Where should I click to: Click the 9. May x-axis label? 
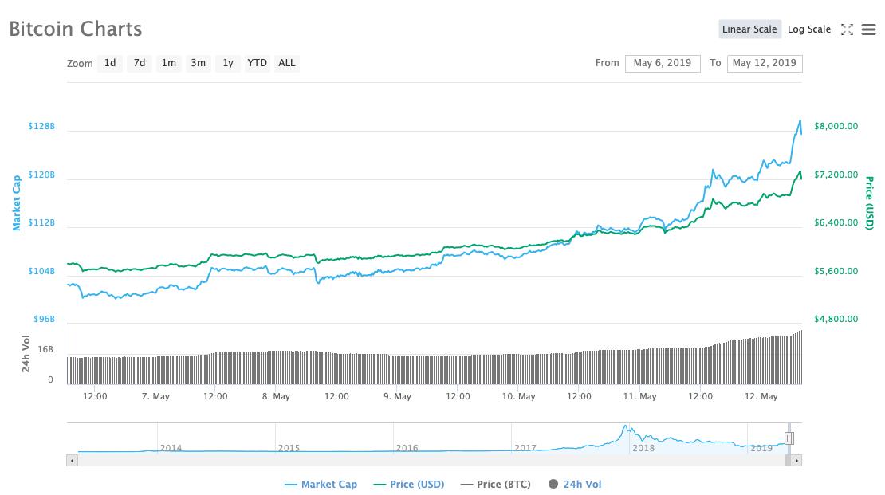[397, 396]
